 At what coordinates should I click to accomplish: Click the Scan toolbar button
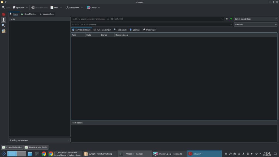click(6, 8)
